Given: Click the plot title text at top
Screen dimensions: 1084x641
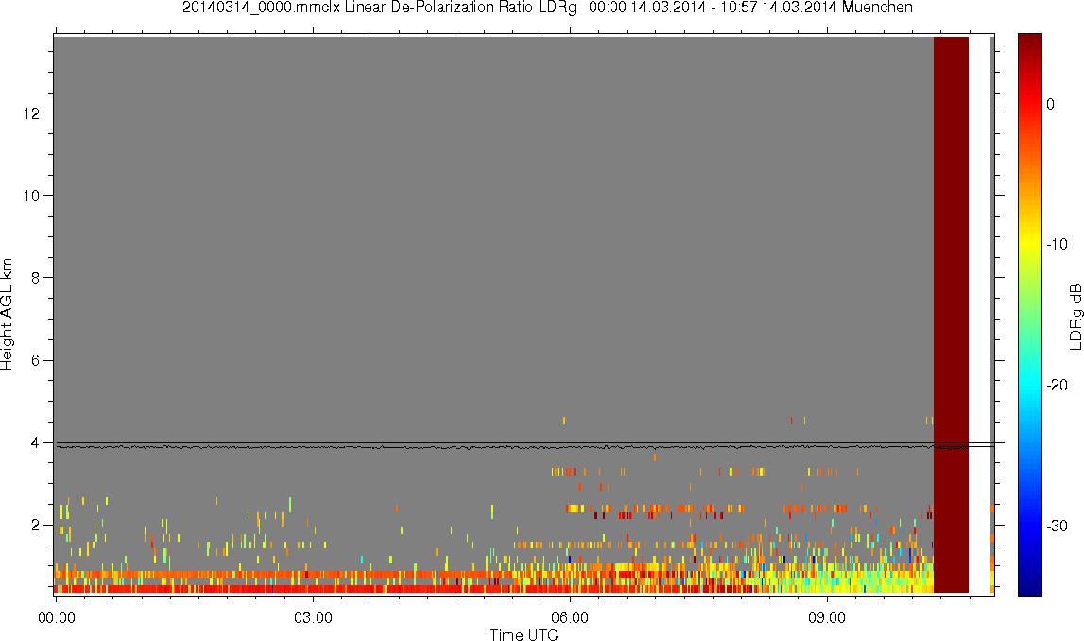Looking at the screenshot, I should (x=547, y=8).
